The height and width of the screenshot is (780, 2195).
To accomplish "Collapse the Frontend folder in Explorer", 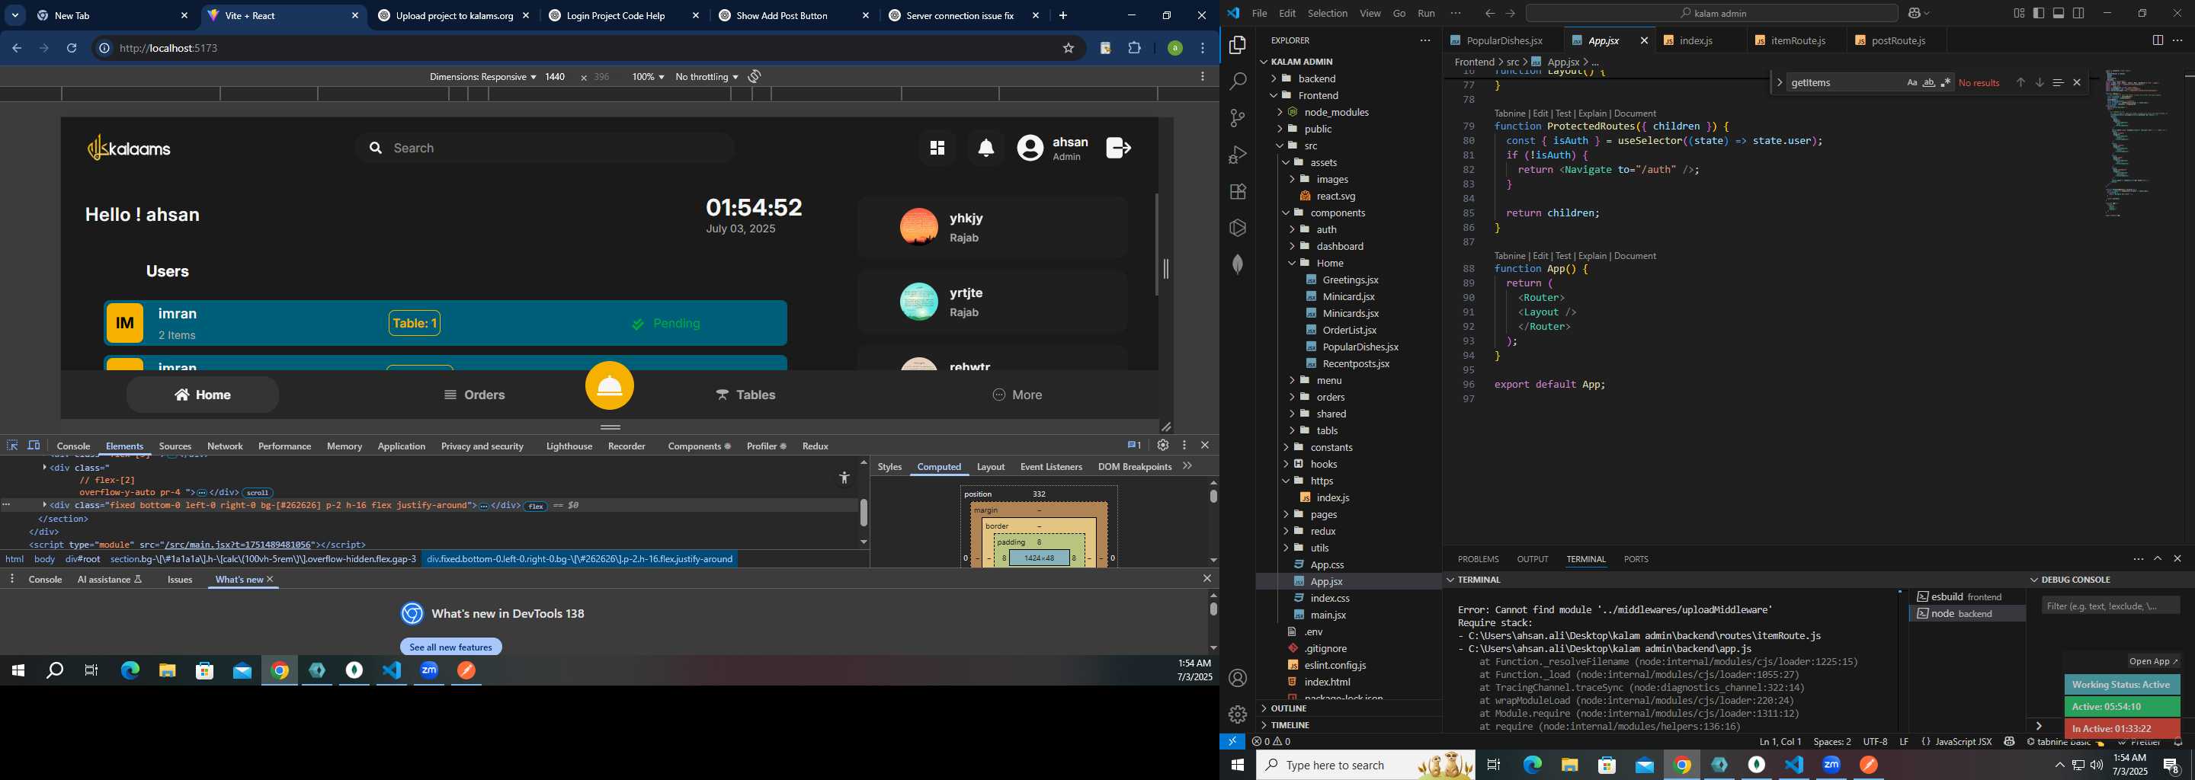I will pos(1319,95).
